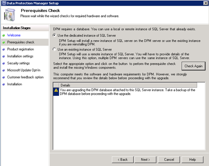
Task: Proceed with the Next button
Action: 146,159
